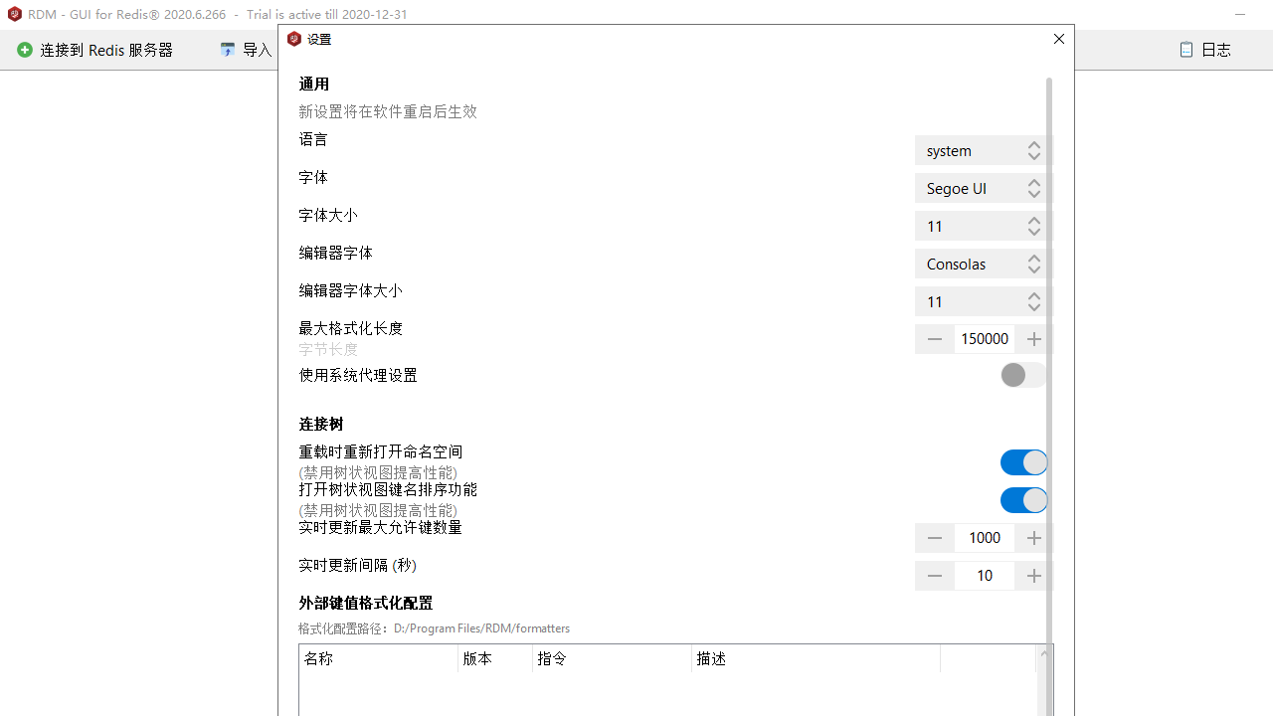
Task: Click the RDM logo in the title bar
Action: pyautogui.click(x=14, y=14)
